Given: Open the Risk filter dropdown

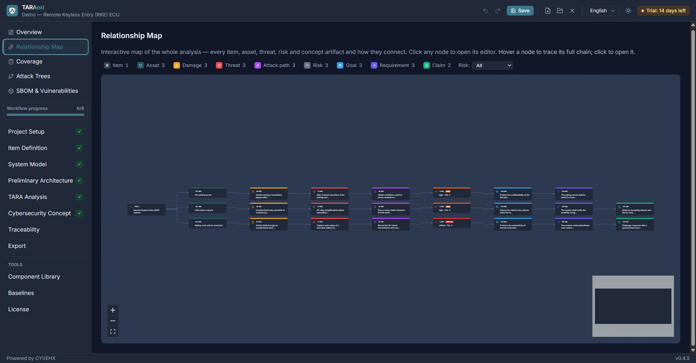Looking at the screenshot, I should (492, 65).
